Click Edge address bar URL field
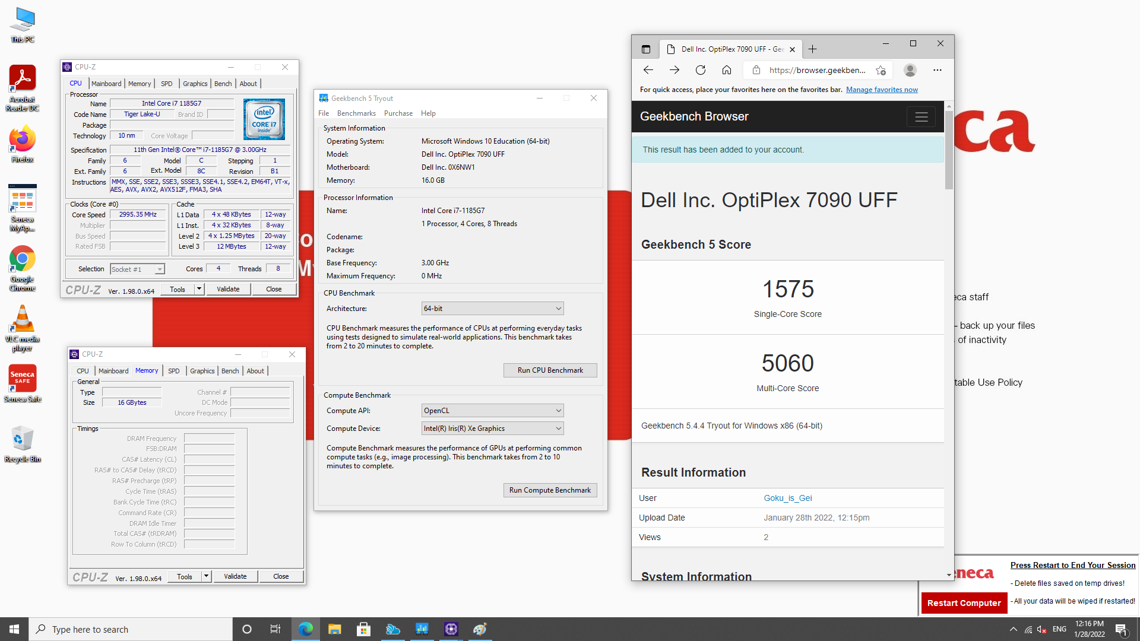 (x=817, y=70)
